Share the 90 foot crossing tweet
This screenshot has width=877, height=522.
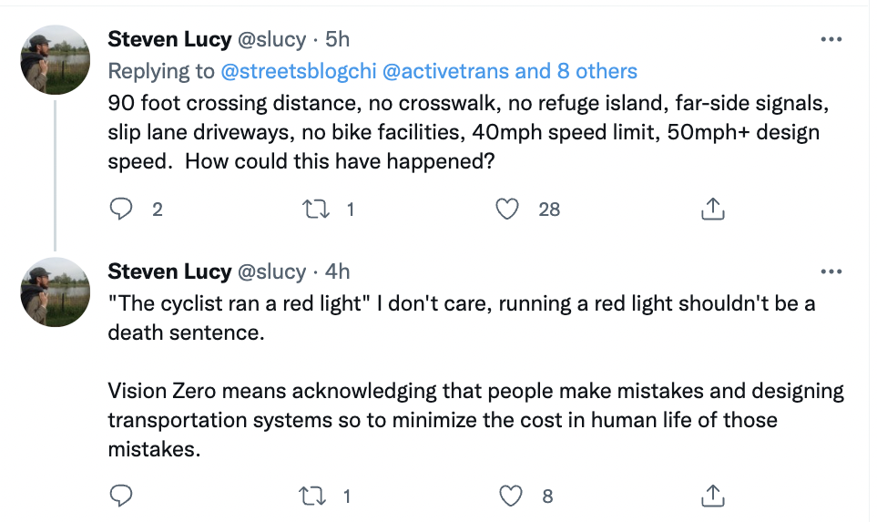coord(712,209)
